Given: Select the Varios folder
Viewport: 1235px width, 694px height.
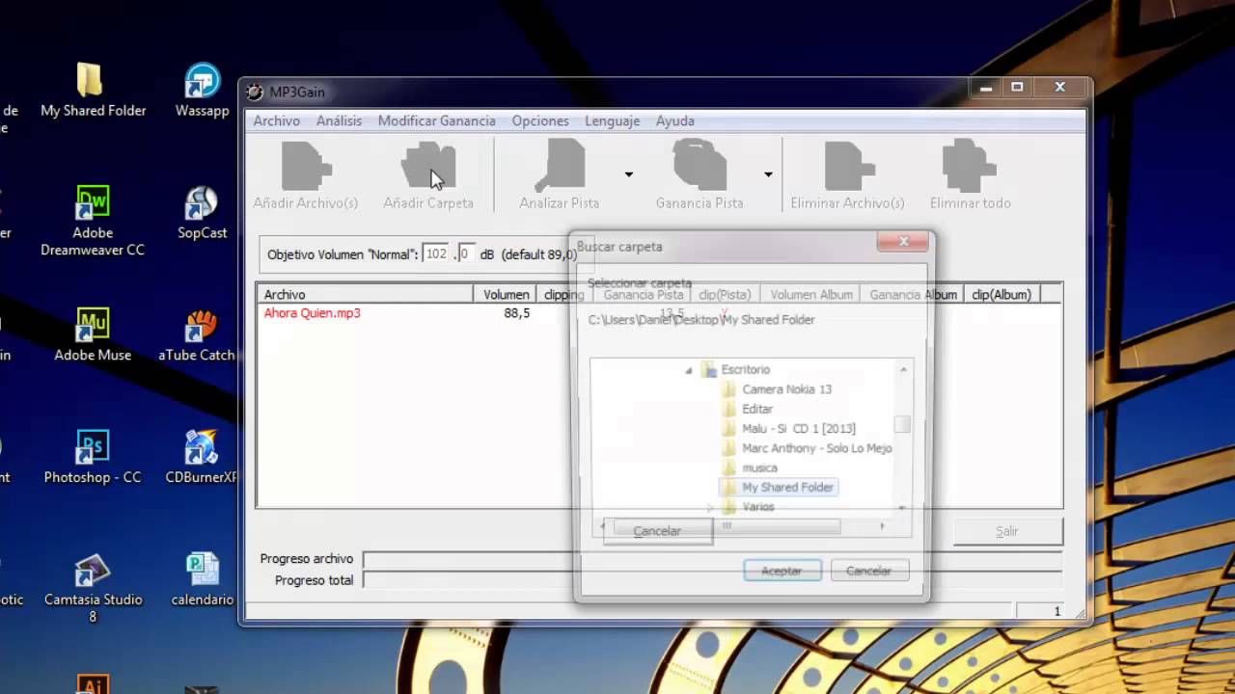Looking at the screenshot, I should (757, 507).
